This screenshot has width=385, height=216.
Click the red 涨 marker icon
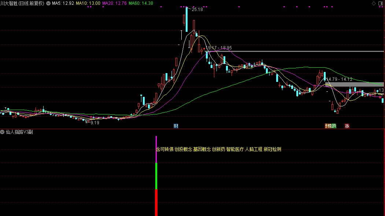coord(347,126)
